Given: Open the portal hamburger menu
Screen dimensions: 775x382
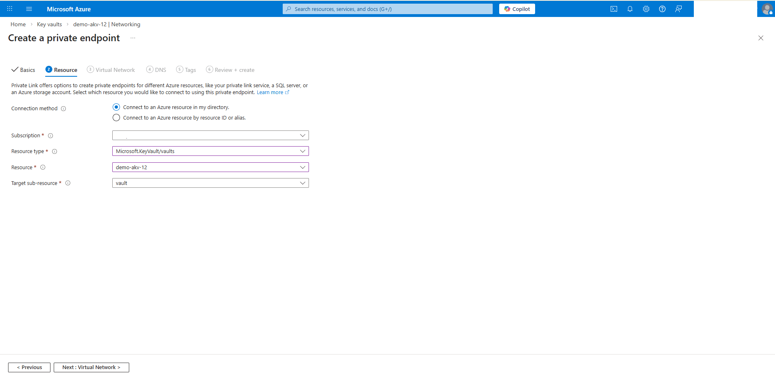Looking at the screenshot, I should (x=29, y=8).
